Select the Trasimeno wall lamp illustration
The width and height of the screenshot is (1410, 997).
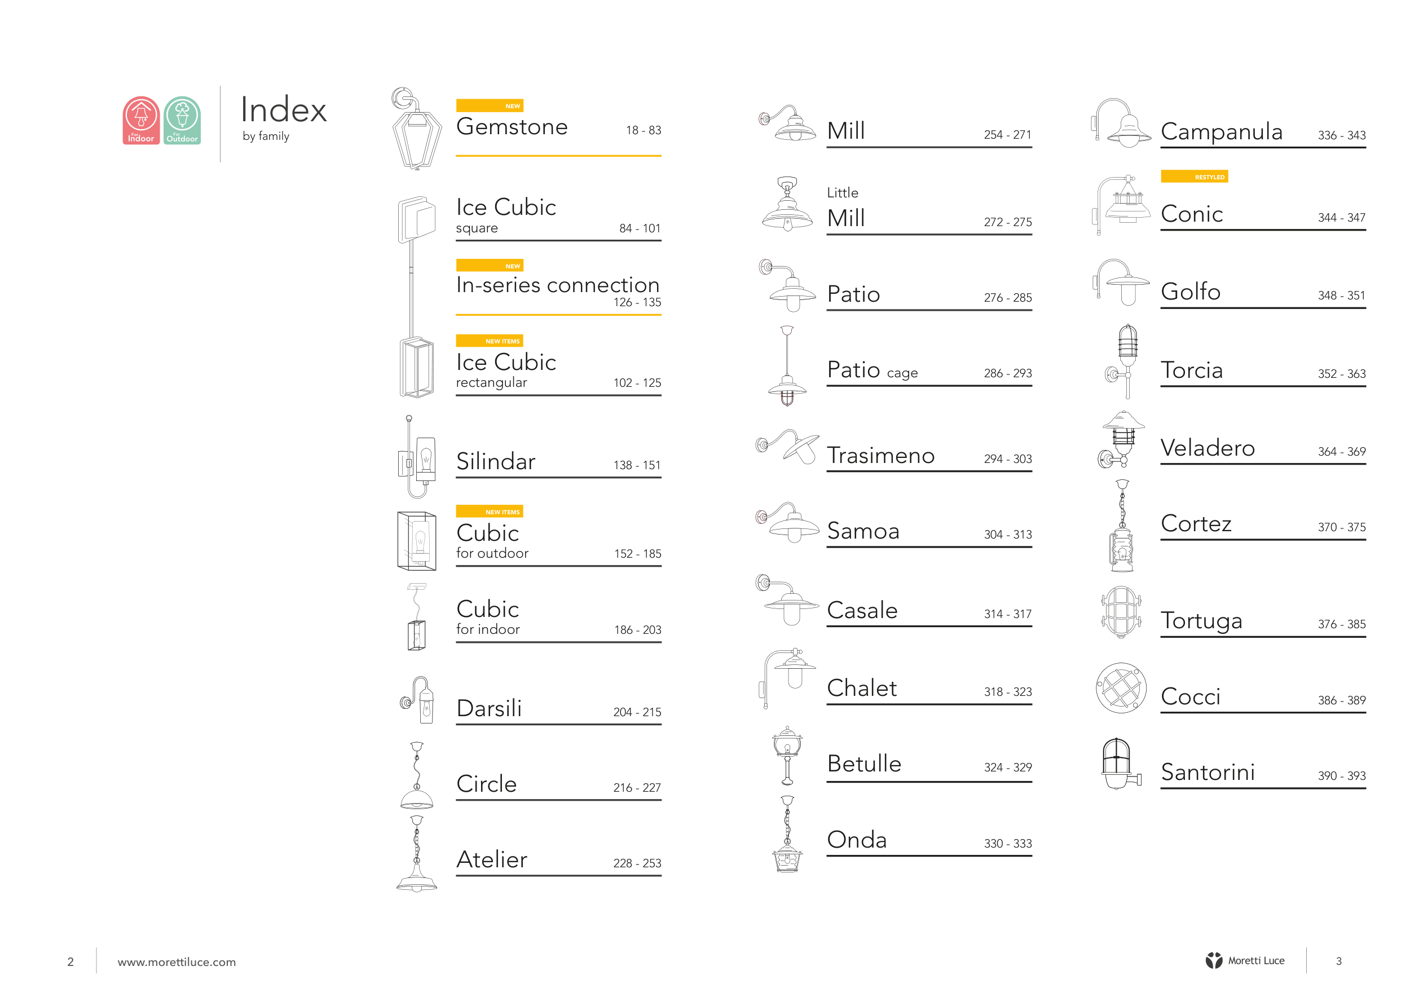click(787, 446)
